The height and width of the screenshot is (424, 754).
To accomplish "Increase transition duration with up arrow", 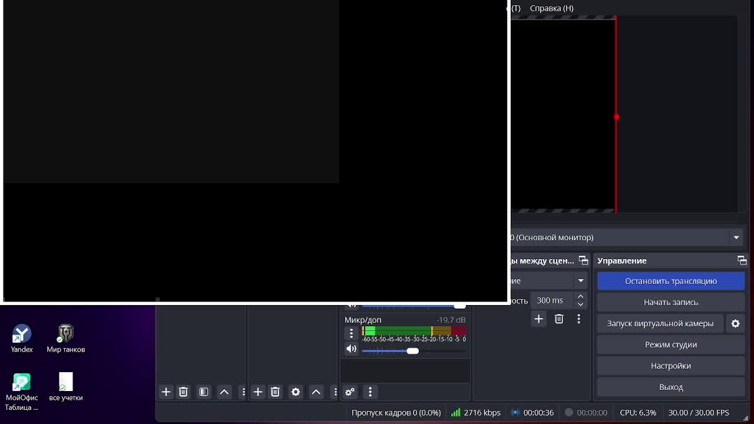I will point(580,297).
